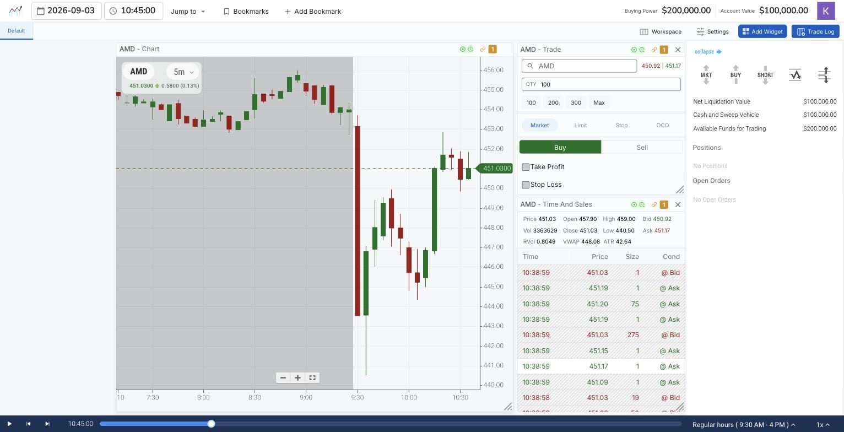Click the trade row with size 75
Image resolution: width=844 pixels, height=432 pixels.
point(601,304)
